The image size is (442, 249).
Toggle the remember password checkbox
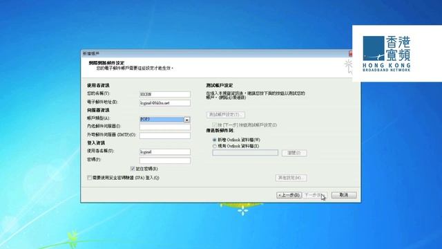tap(133, 169)
